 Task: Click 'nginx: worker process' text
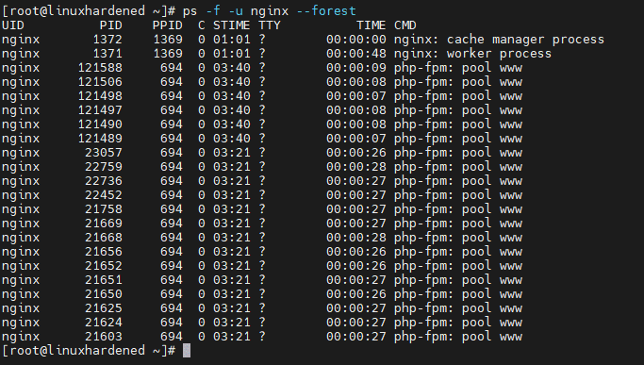pyautogui.click(x=472, y=54)
